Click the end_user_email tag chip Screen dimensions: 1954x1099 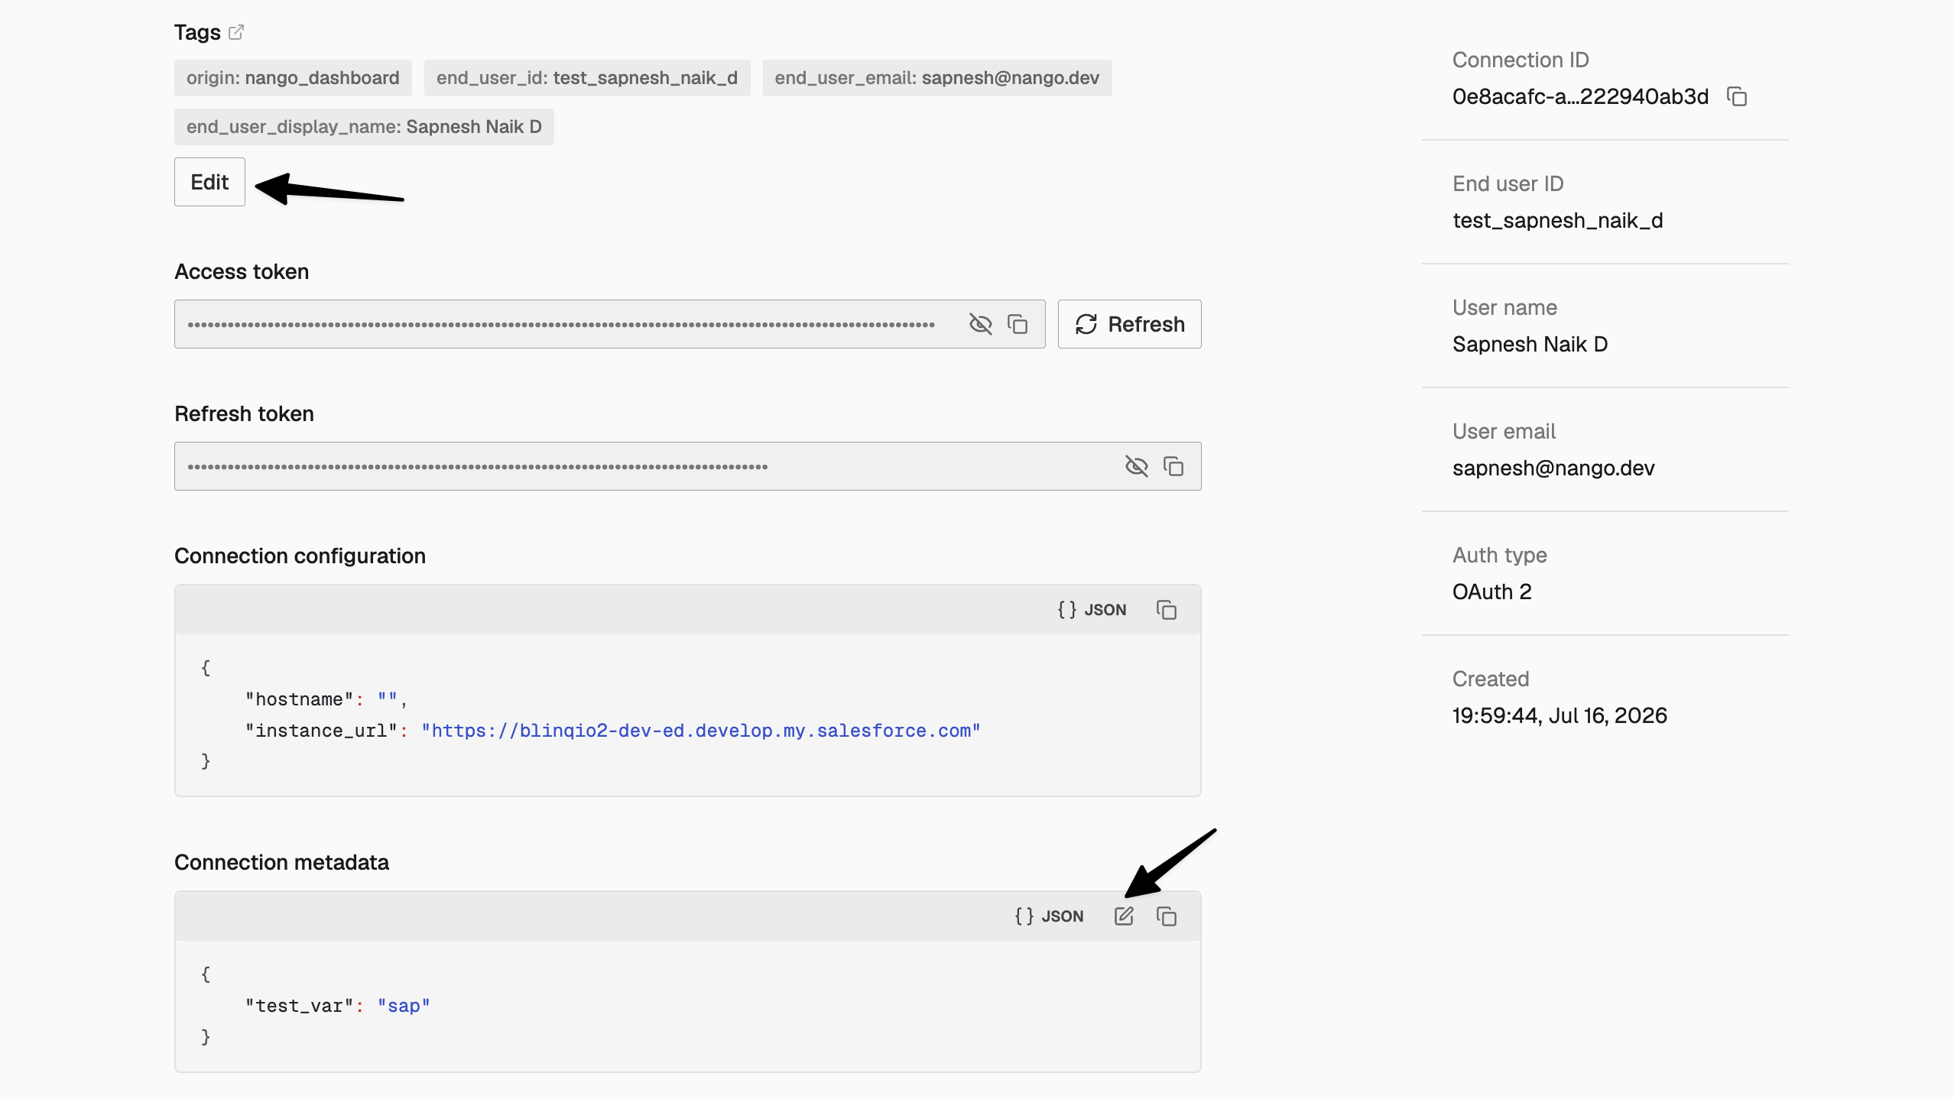[937, 78]
